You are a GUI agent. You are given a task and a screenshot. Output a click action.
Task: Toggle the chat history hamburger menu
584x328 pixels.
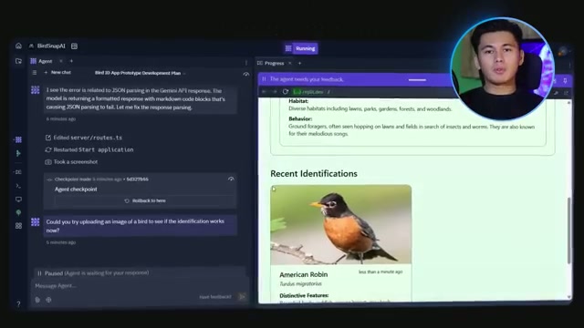pos(35,73)
